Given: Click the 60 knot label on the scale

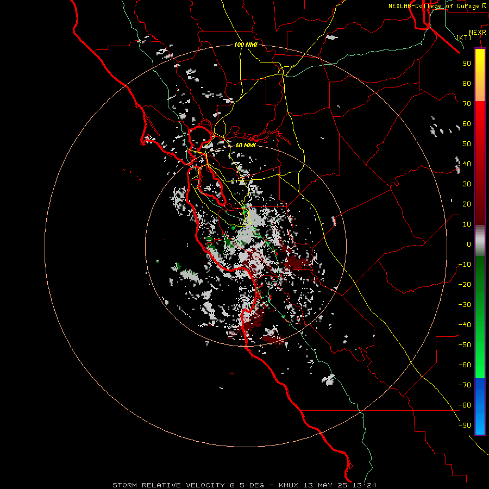Looking at the screenshot, I should pos(467,123).
